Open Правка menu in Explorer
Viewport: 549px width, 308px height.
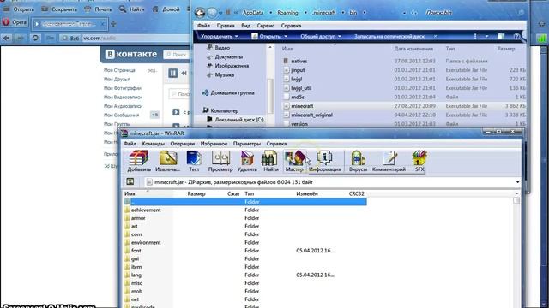pyautogui.click(x=225, y=26)
